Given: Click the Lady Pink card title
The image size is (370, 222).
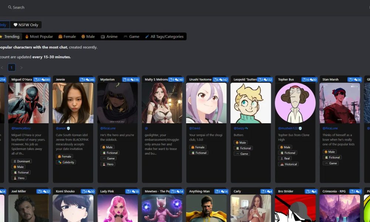Looking at the screenshot, I should pyautogui.click(x=107, y=191).
